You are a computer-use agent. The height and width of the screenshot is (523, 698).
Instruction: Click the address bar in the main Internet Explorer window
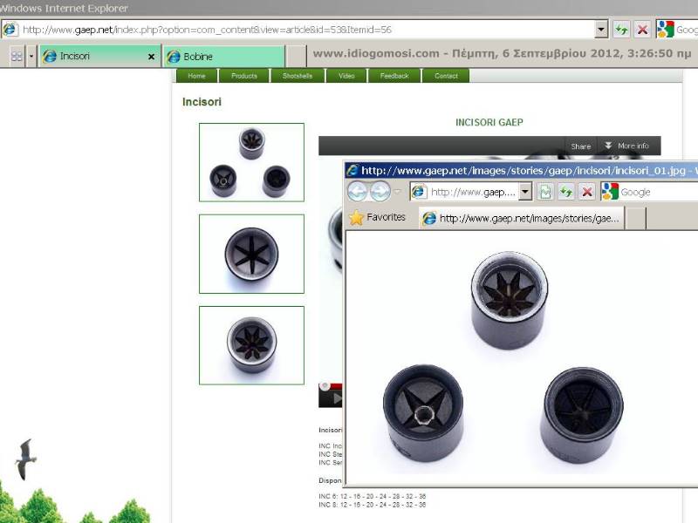(298, 30)
